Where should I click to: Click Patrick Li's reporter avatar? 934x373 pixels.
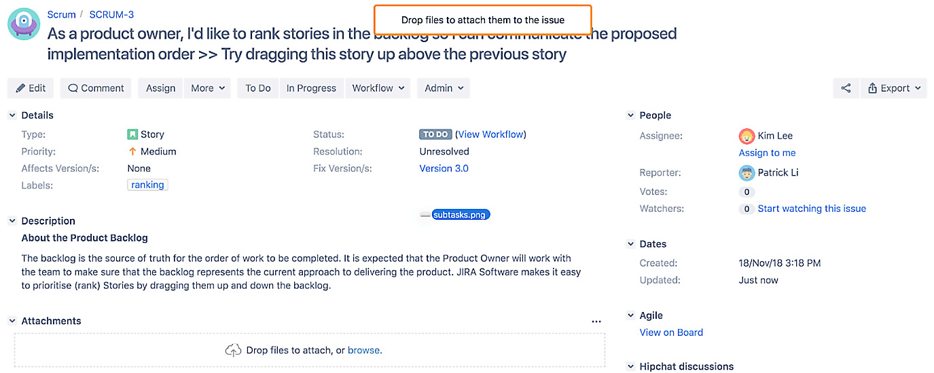(747, 172)
